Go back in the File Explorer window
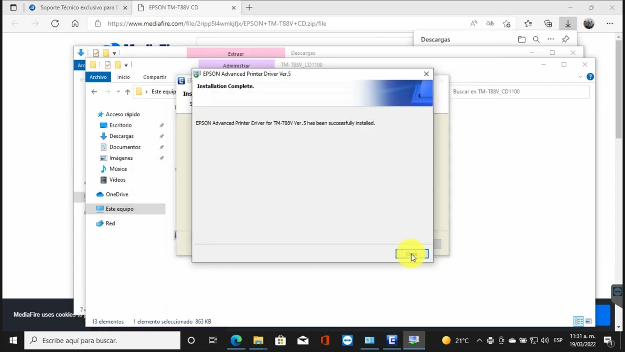 tap(94, 91)
